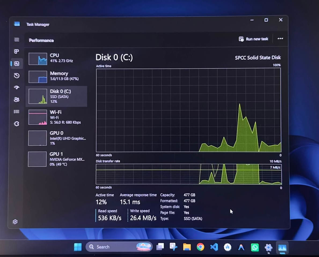Open File Explorer from the taskbar
Screen dimensions: 319x257
(187, 247)
